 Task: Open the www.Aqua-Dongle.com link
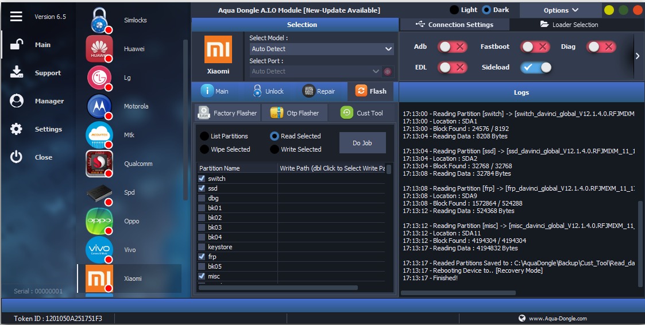(x=558, y=318)
